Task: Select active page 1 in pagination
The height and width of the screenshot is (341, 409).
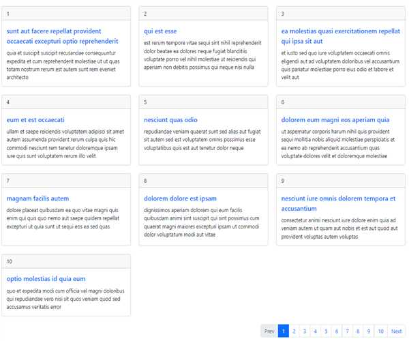Action: pos(284,331)
